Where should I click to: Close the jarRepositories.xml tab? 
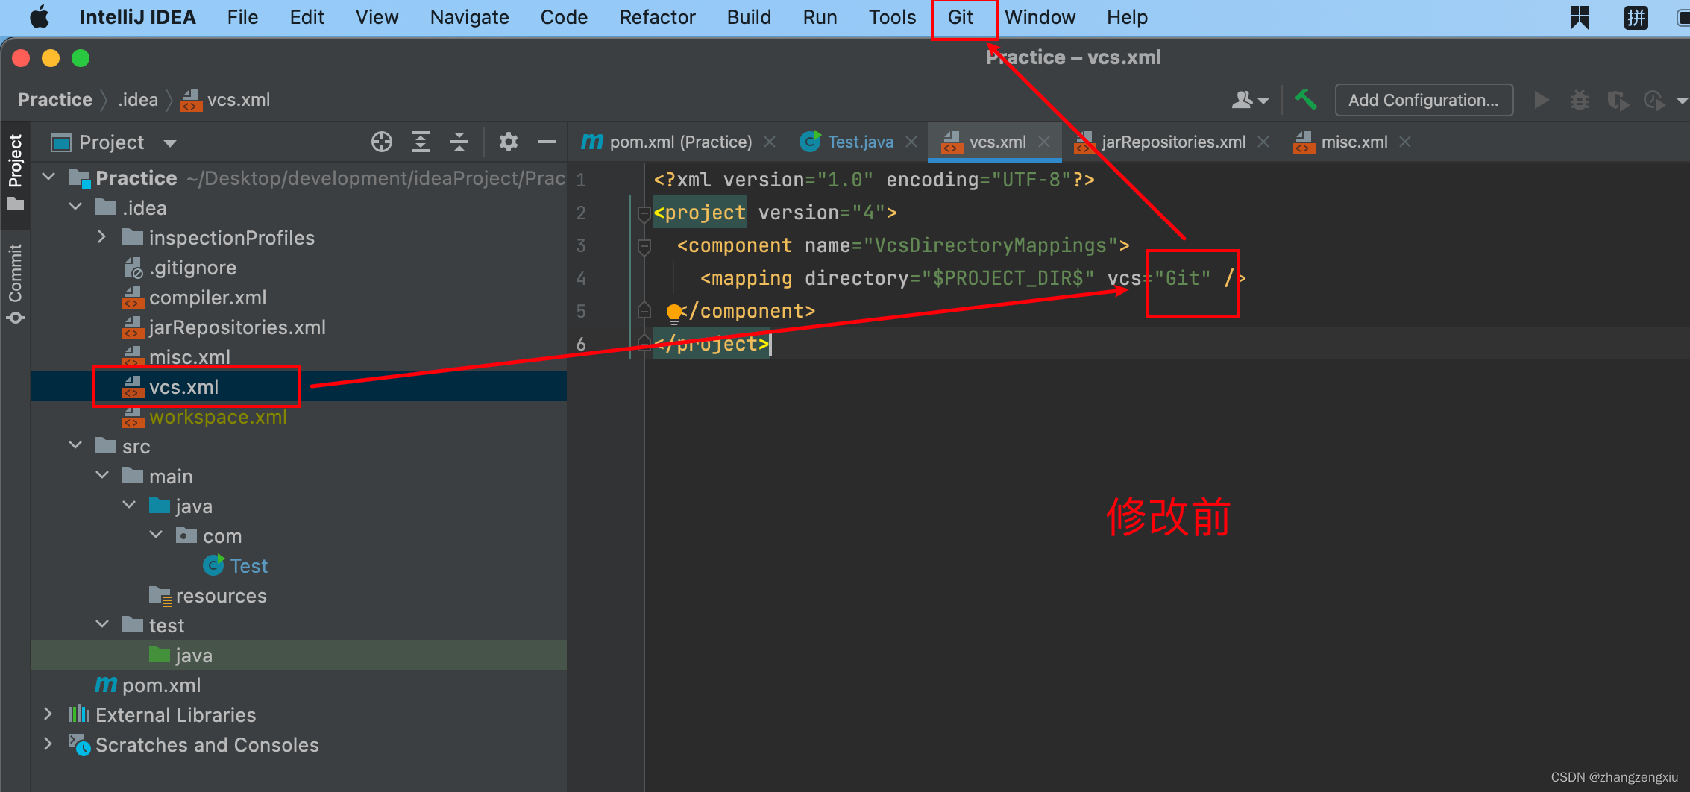1263,142
